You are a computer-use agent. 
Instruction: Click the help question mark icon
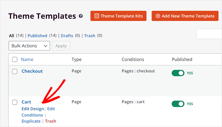coord(81,16)
